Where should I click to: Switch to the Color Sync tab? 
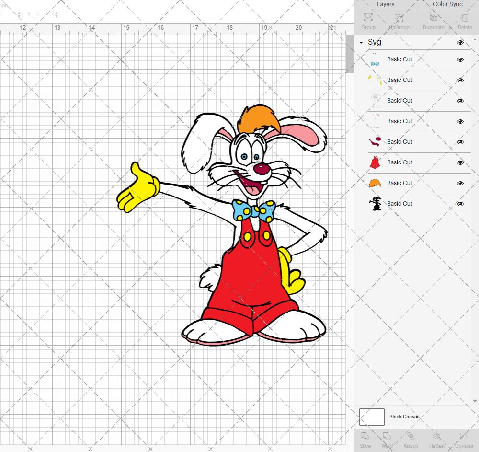click(x=447, y=4)
